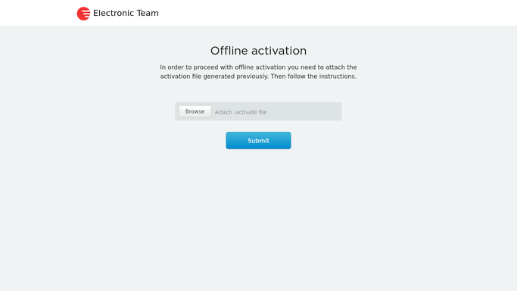Open the Electronic Team brand name link

126,13
